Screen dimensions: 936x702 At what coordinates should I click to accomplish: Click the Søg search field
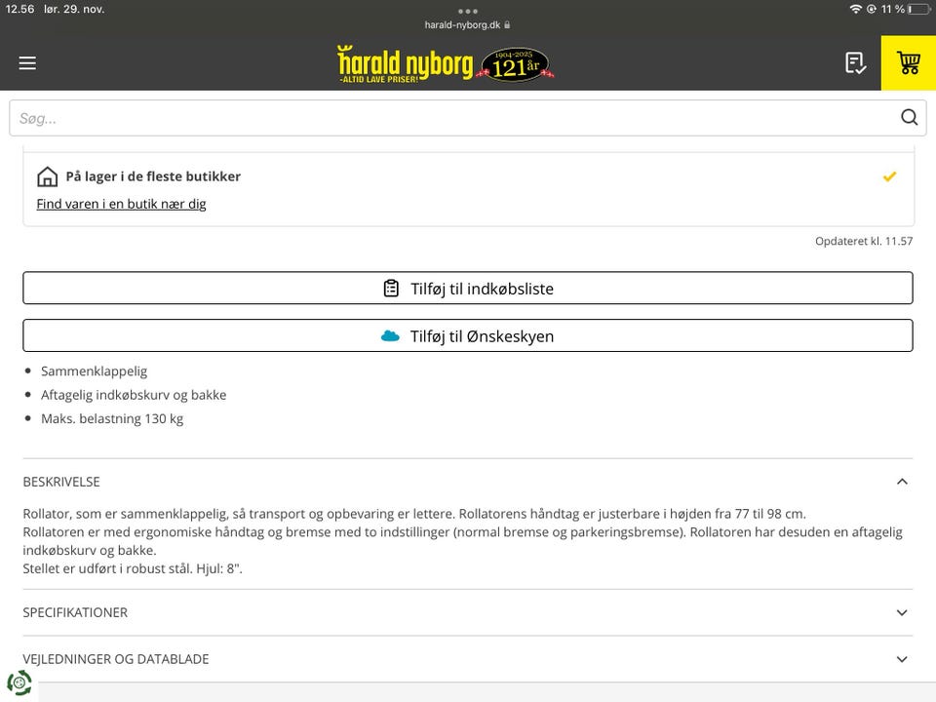point(468,118)
